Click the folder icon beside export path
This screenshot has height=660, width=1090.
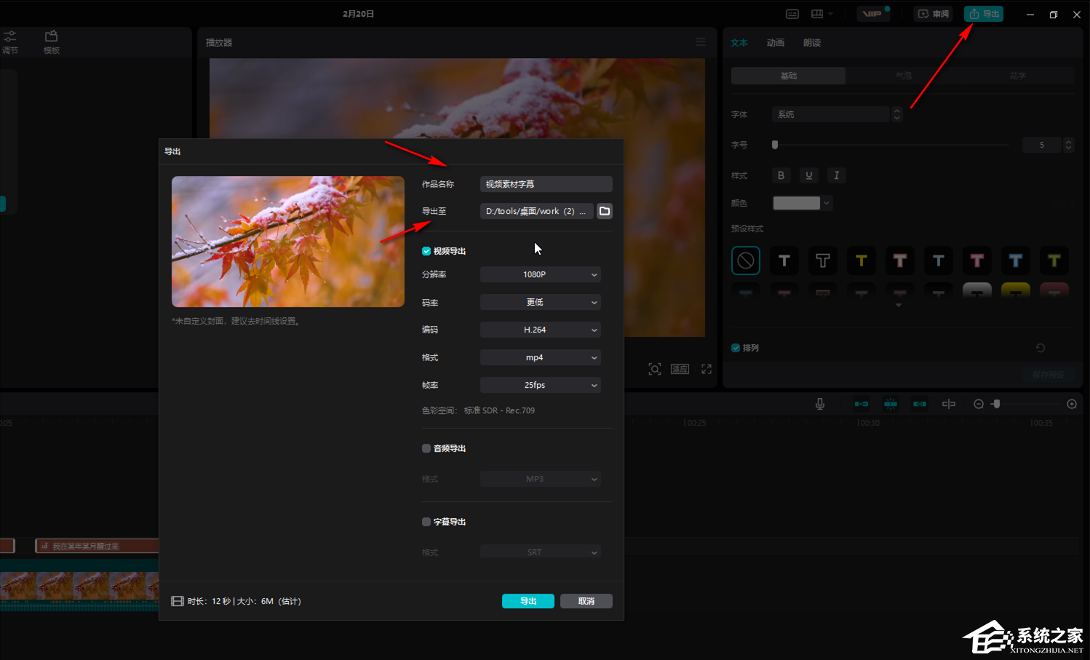pyautogui.click(x=604, y=211)
